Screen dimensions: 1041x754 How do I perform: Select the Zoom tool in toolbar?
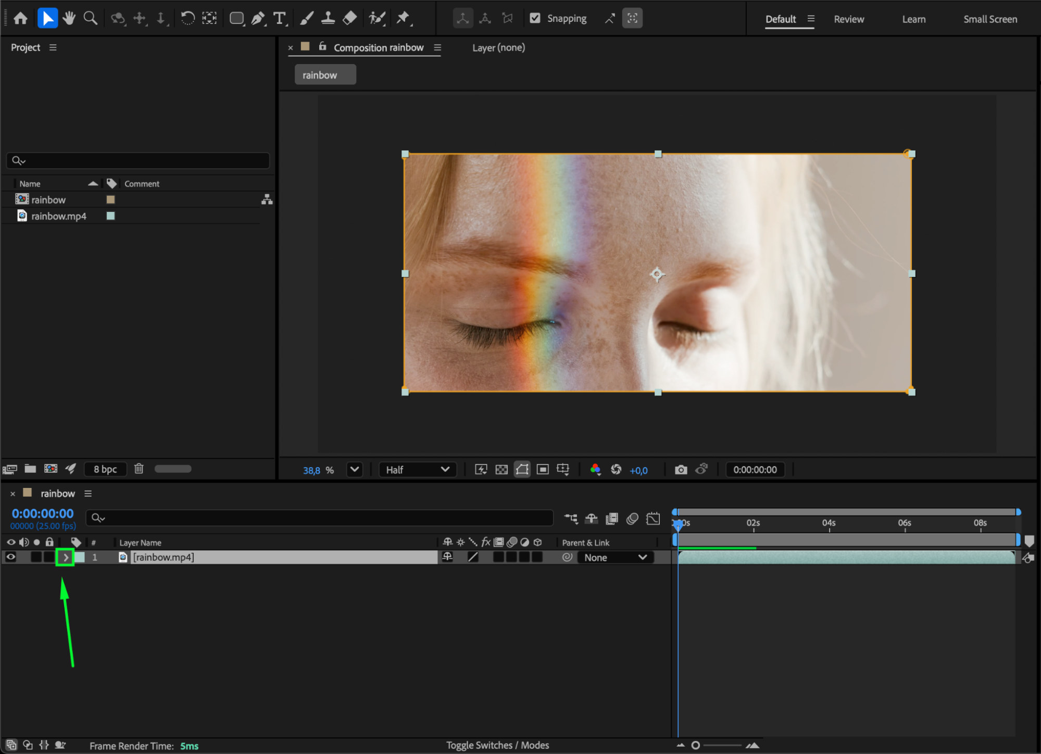(x=90, y=18)
